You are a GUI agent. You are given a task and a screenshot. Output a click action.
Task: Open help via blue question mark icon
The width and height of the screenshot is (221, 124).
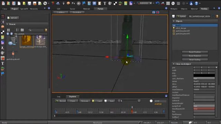196,3
